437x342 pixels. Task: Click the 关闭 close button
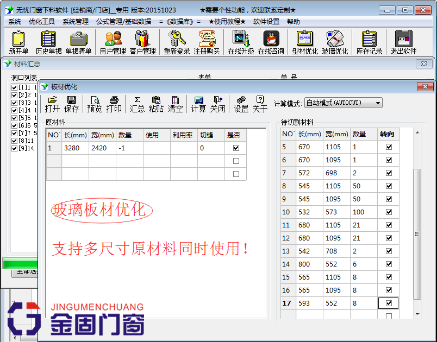click(x=218, y=103)
